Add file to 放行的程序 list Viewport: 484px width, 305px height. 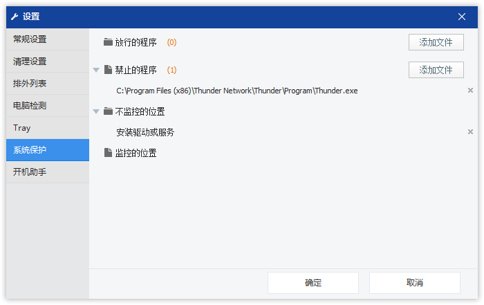(436, 42)
